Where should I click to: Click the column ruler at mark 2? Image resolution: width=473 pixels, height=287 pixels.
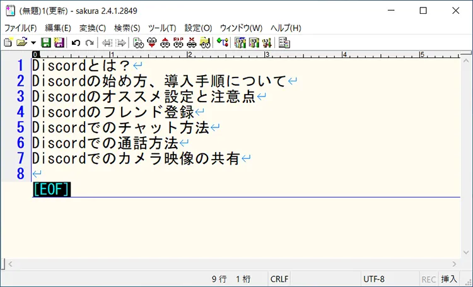tap(189, 55)
